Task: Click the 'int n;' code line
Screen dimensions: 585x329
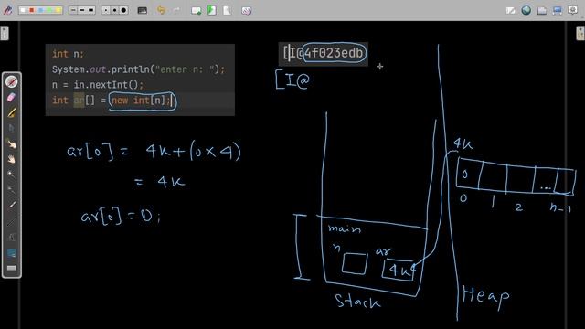Action: click(68, 54)
